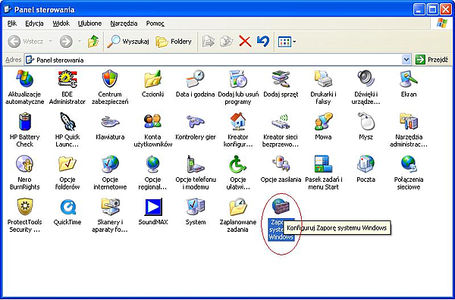Select the Mowa speech icon

point(323,121)
